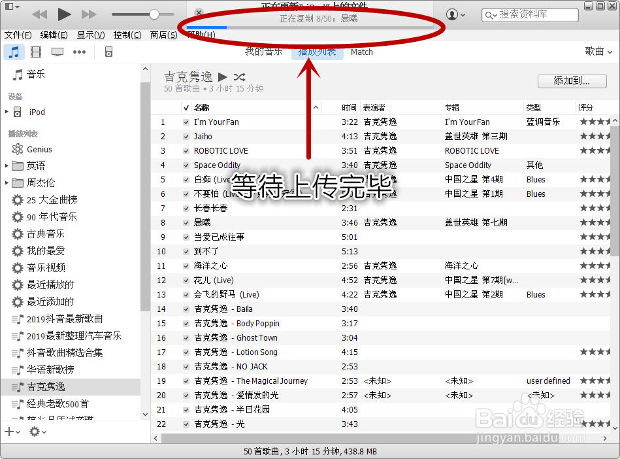Open the 歌曲 view dropdown
The width and height of the screenshot is (620, 459).
[598, 52]
